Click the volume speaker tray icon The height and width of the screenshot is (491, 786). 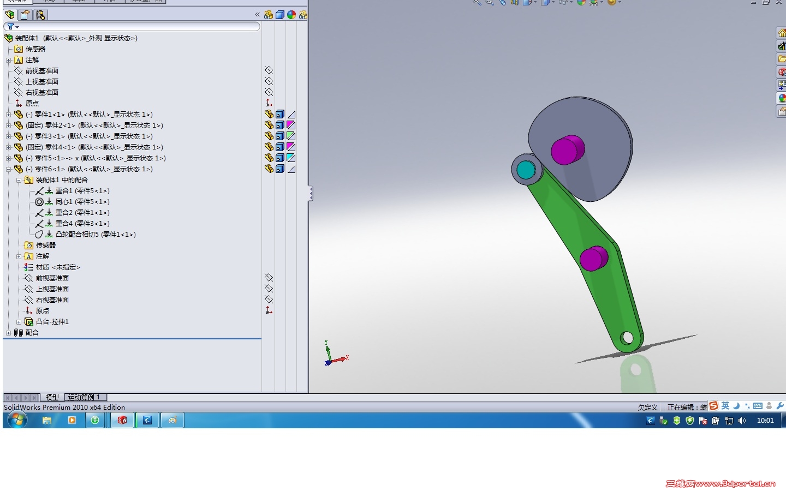pos(742,421)
